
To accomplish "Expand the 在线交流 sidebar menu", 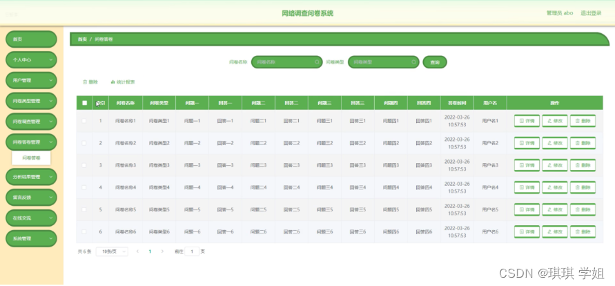I will tap(31, 218).
